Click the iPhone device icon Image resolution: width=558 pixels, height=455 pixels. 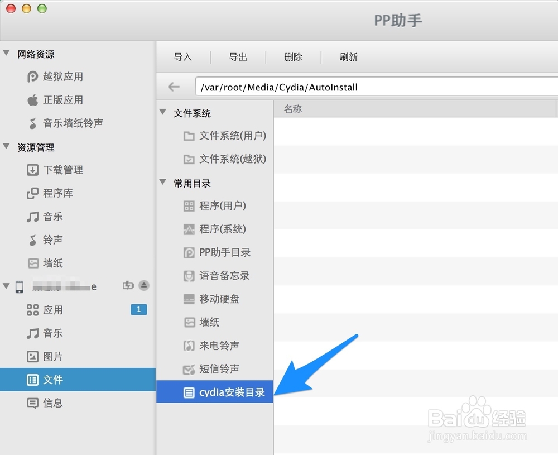coord(19,286)
